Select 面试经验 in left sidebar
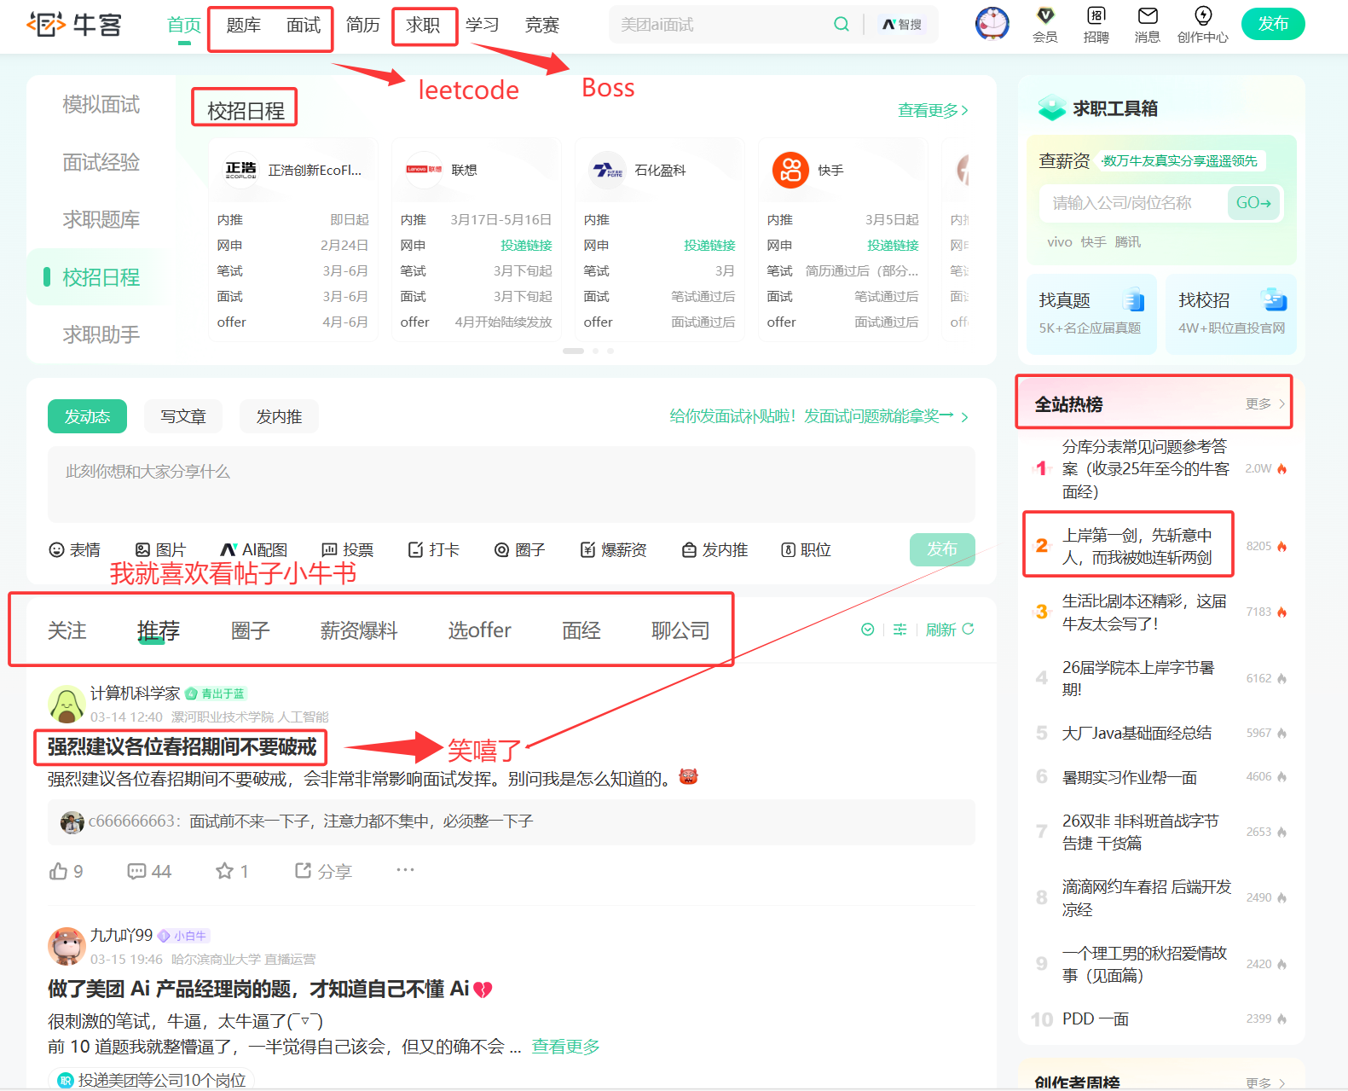The height and width of the screenshot is (1091, 1348). (101, 162)
